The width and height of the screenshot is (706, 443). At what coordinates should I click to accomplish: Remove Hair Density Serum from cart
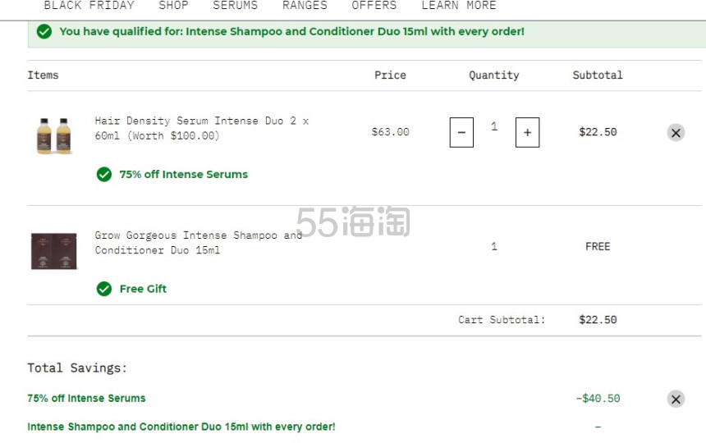click(676, 133)
